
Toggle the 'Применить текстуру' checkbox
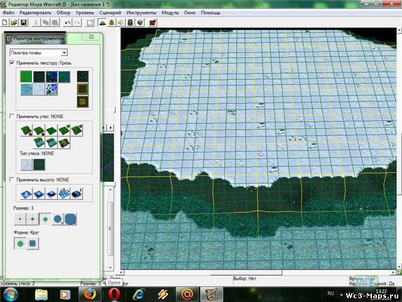pos(13,64)
